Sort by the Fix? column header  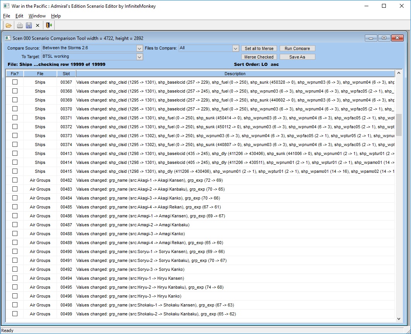pyautogui.click(x=15, y=74)
